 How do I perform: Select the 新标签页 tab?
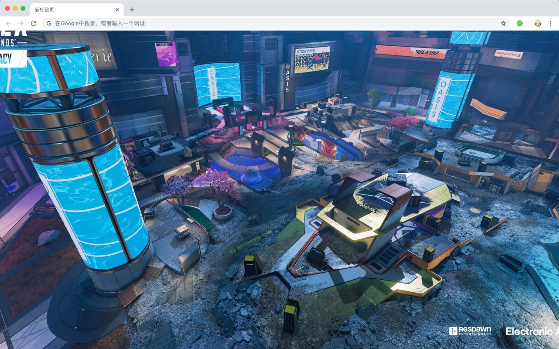tap(77, 10)
